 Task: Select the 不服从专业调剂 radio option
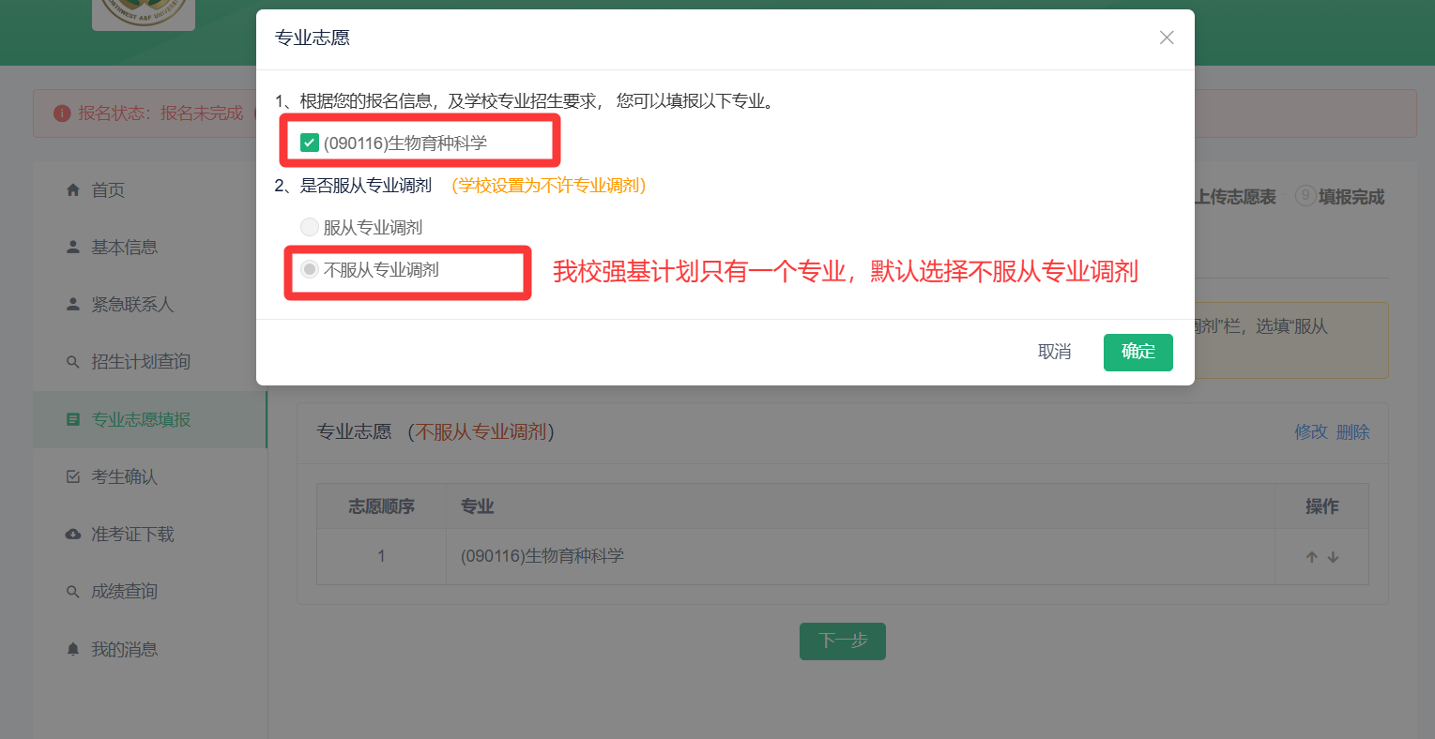310,270
